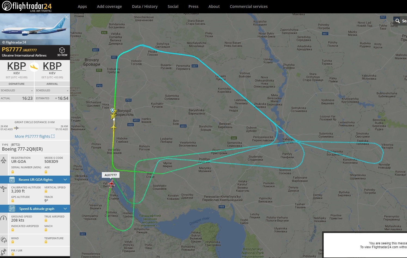The image size is (407, 258).
Task: Click the yellow aircraft south of Boryspil
Action: coord(114,127)
